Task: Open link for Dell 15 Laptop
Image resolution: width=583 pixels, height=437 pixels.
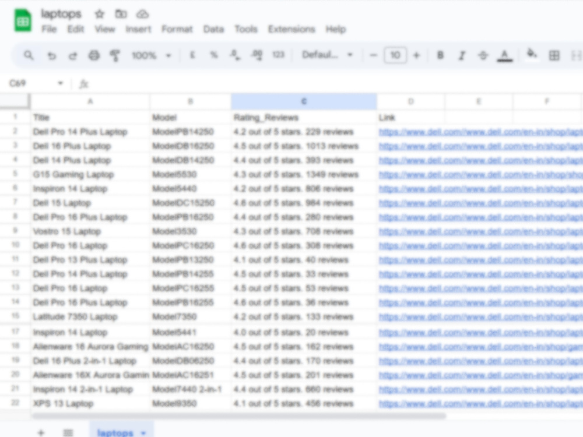Action: tap(480, 203)
